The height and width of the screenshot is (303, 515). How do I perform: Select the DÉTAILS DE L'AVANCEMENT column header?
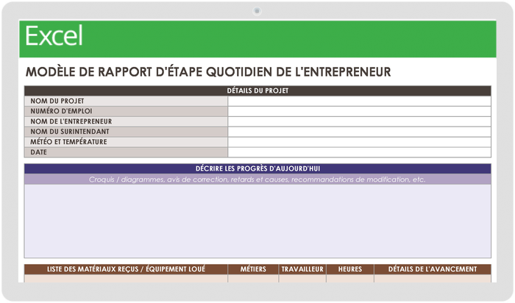click(x=433, y=269)
